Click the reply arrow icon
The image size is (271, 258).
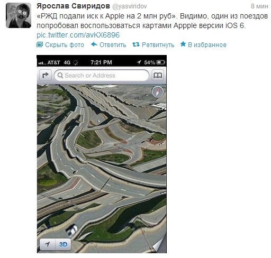(x=94, y=44)
